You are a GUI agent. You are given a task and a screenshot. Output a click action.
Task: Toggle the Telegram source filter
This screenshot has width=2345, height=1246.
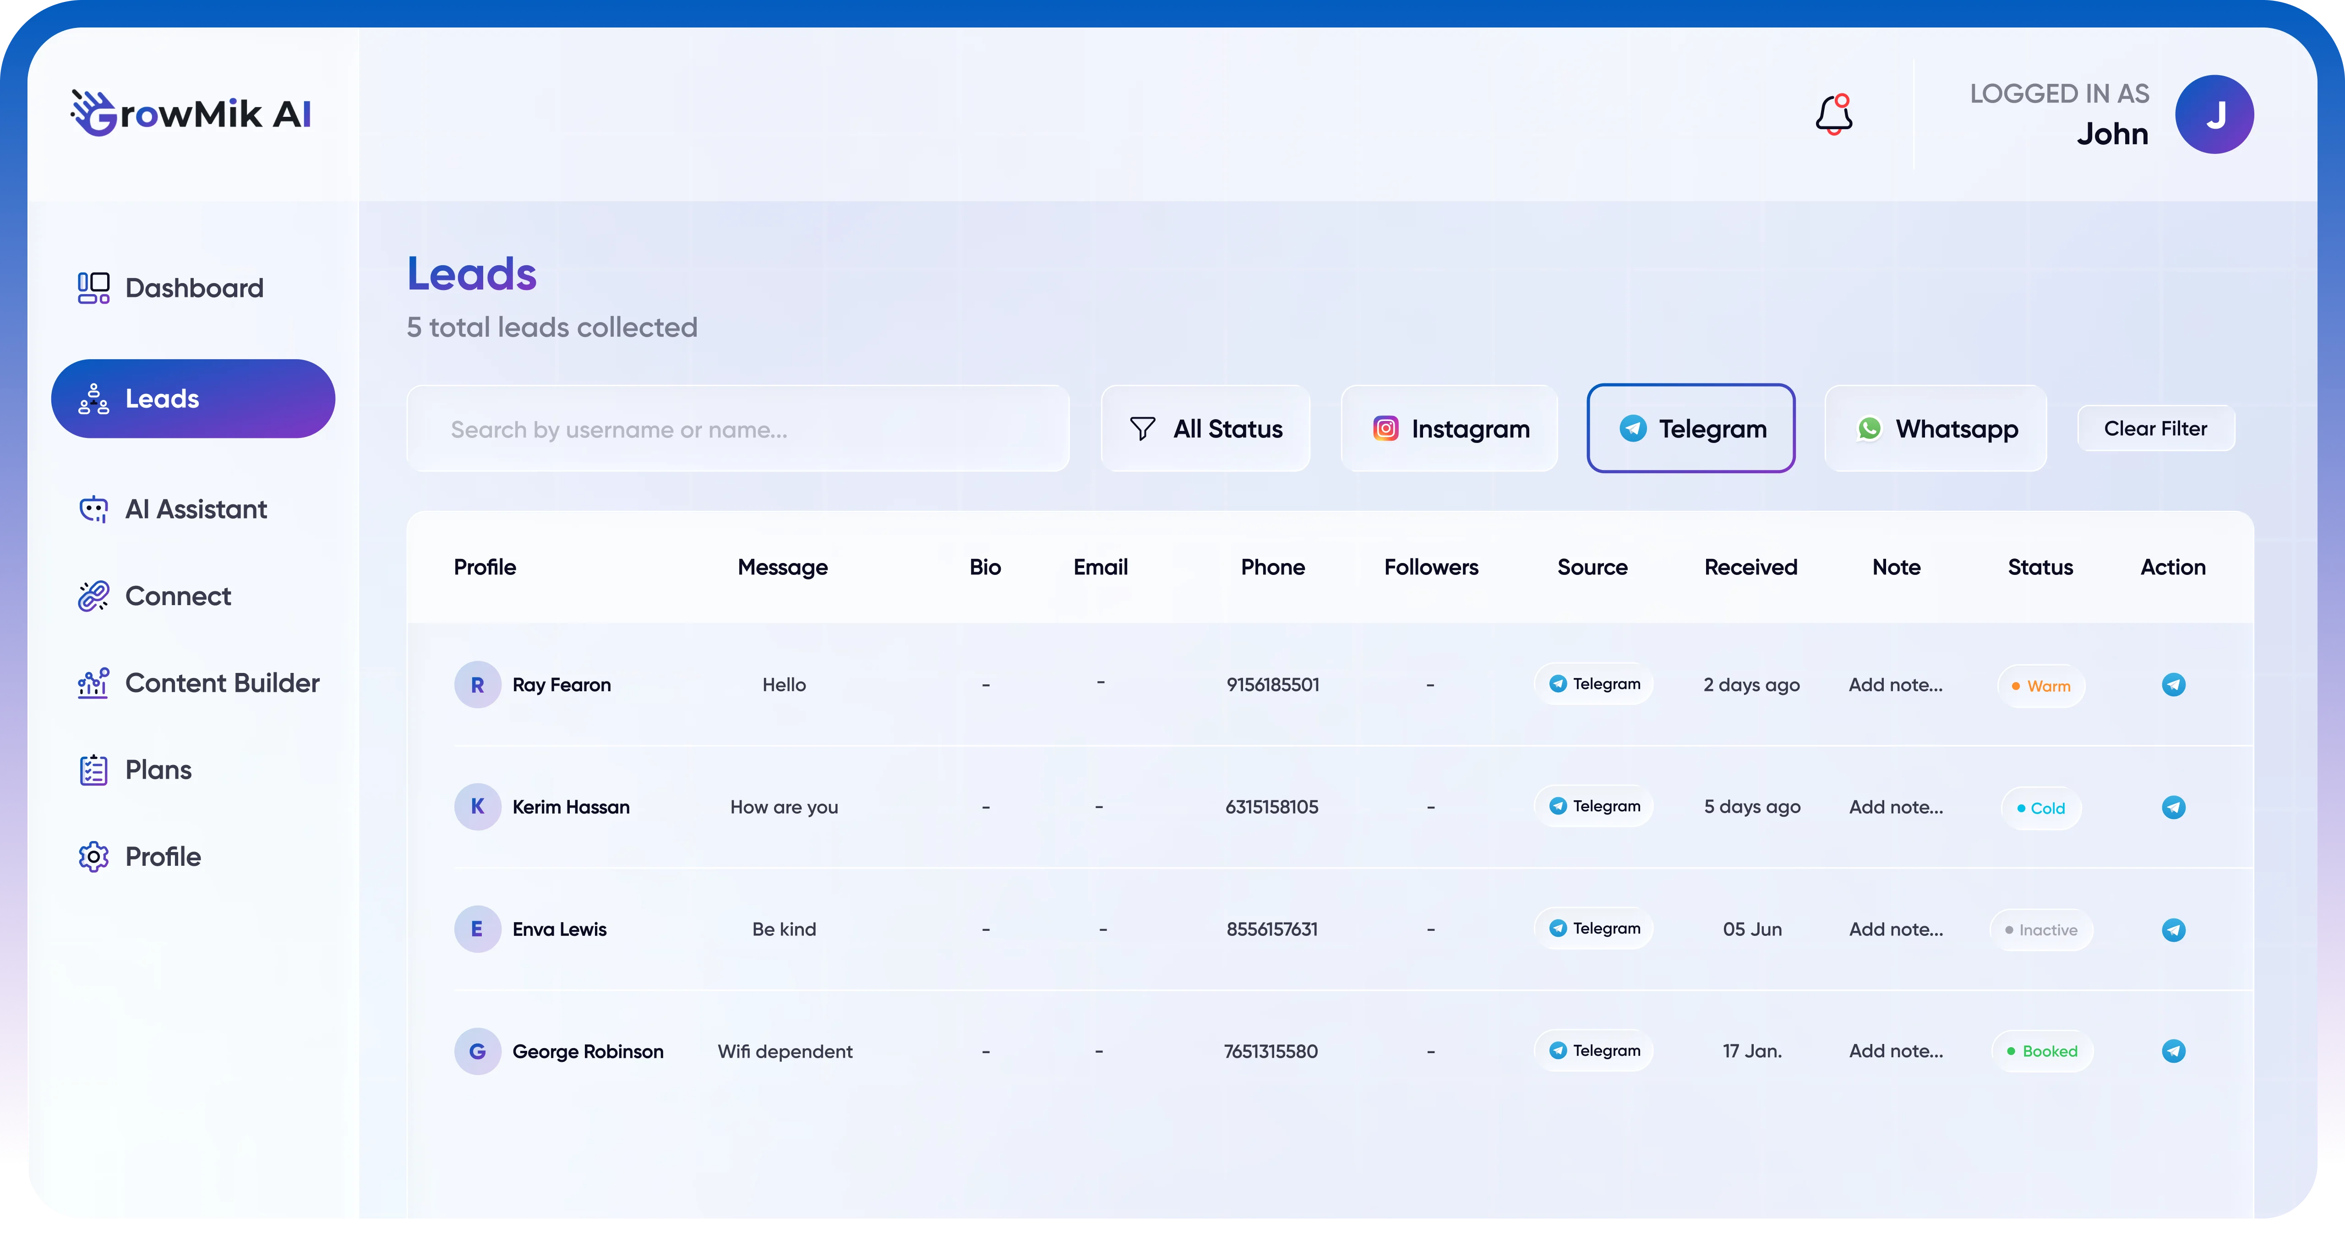1691,429
